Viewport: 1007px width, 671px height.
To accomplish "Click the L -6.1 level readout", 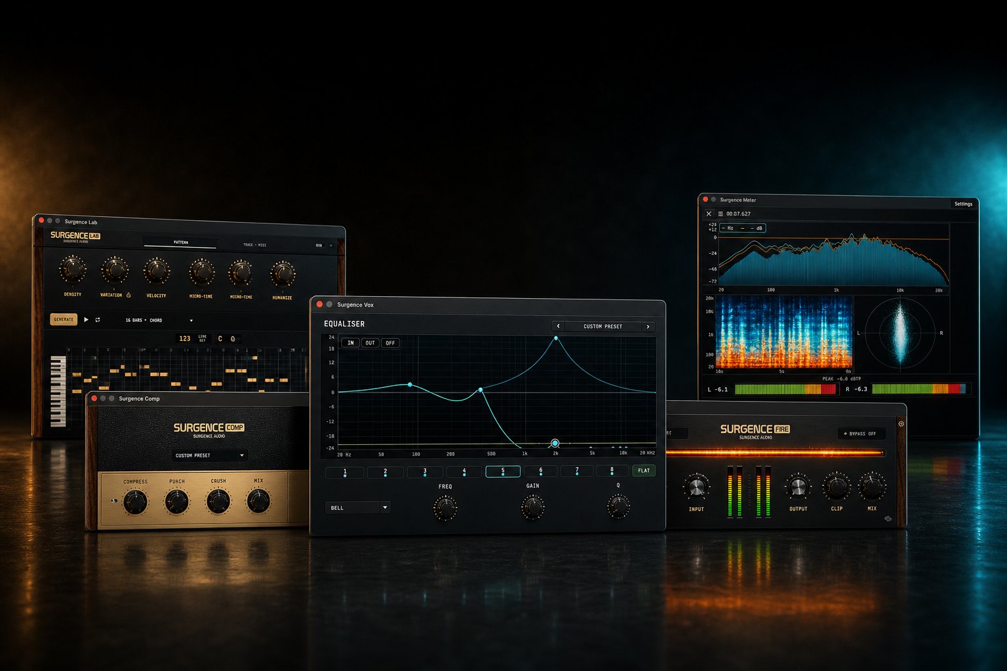I will [718, 389].
